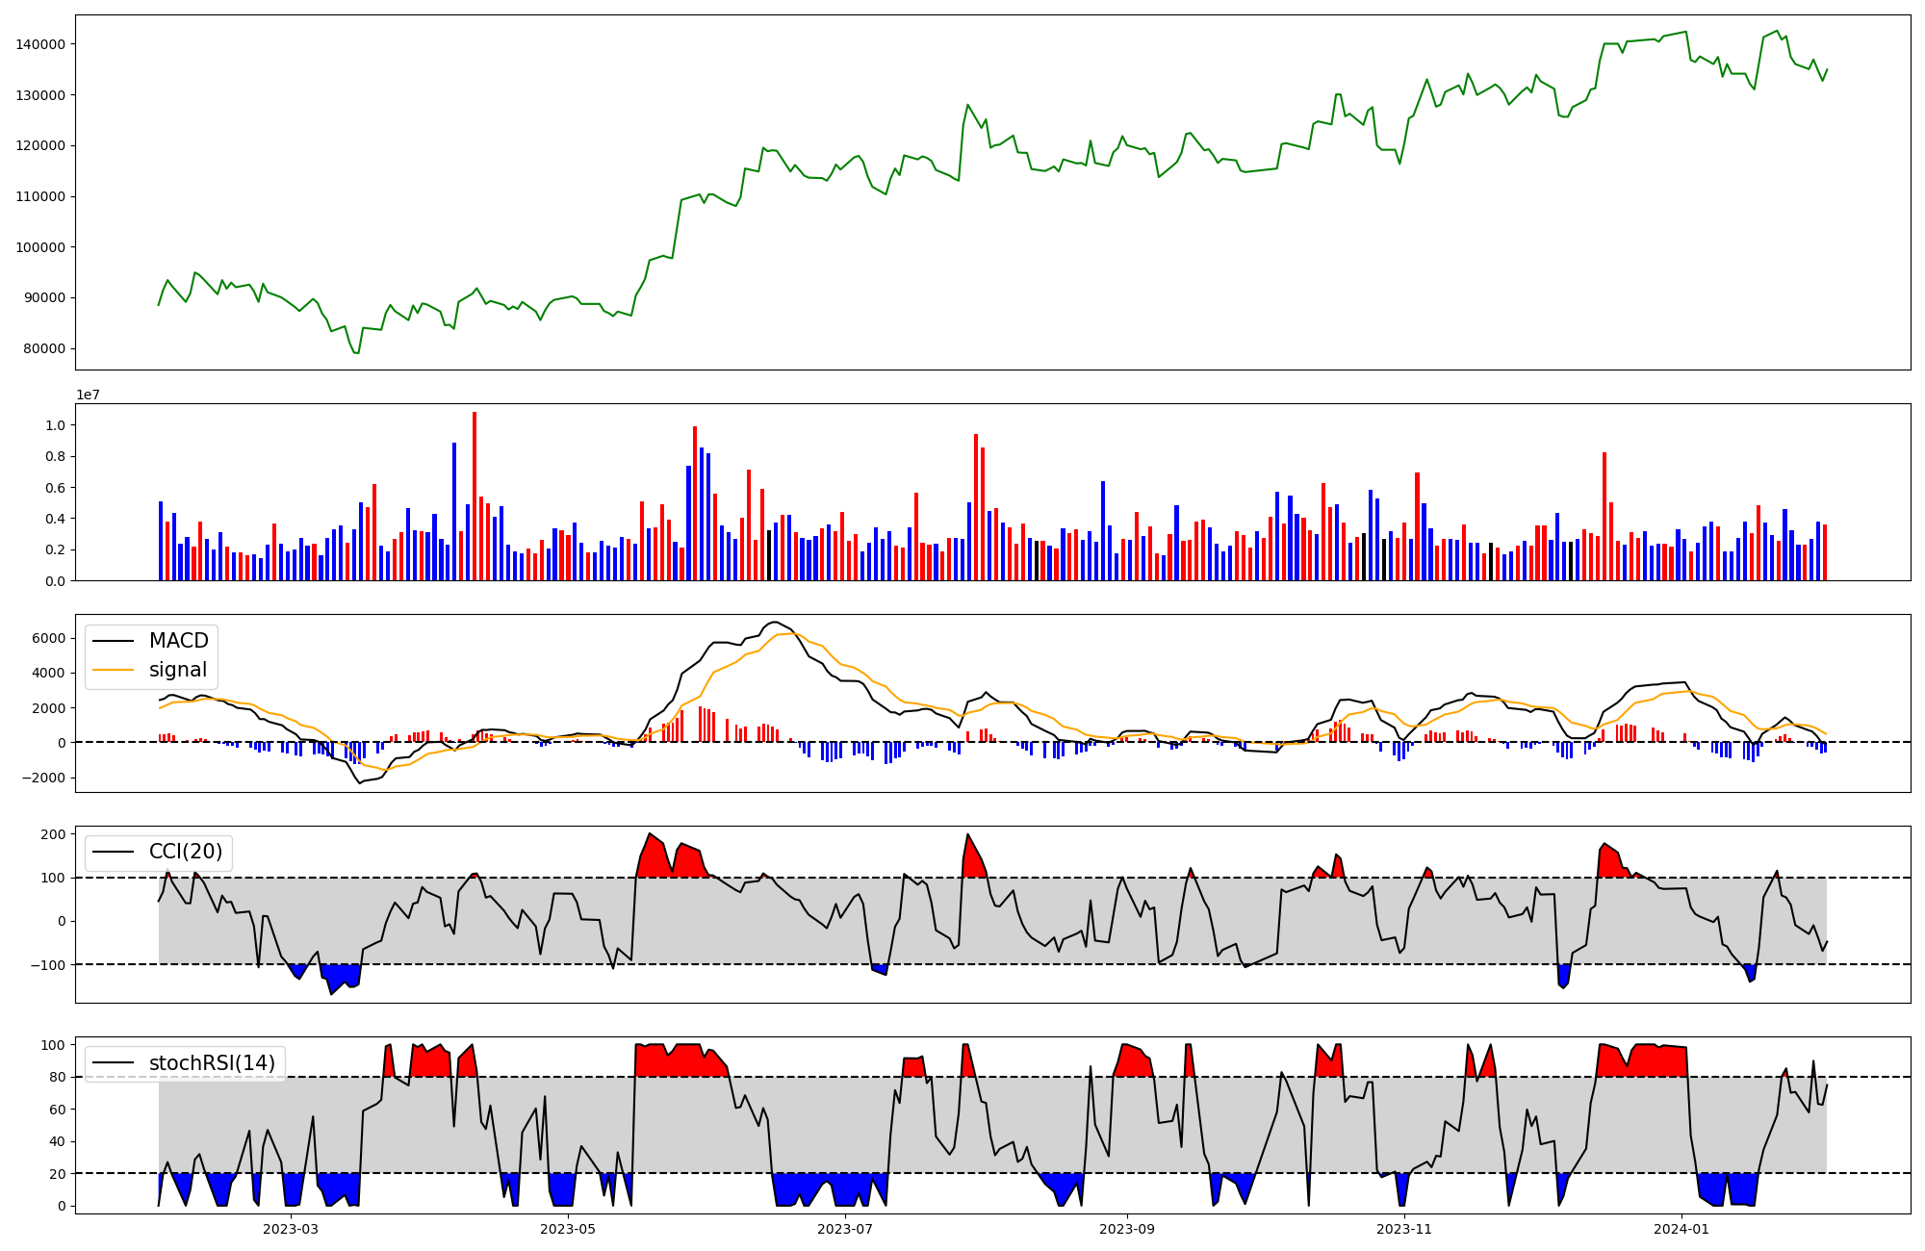Click the 110000 price axis label

(x=40, y=196)
